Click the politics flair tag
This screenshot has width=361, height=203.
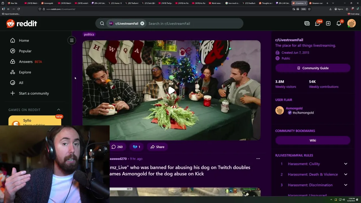pyautogui.click(x=89, y=34)
